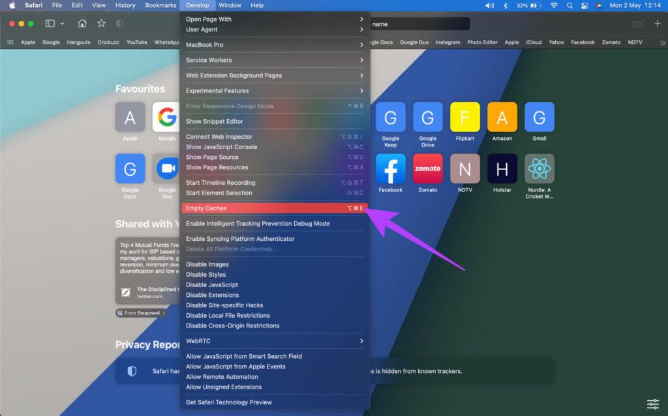Open the Nurdle cricket favourite tile
668x416 pixels.
[539, 169]
